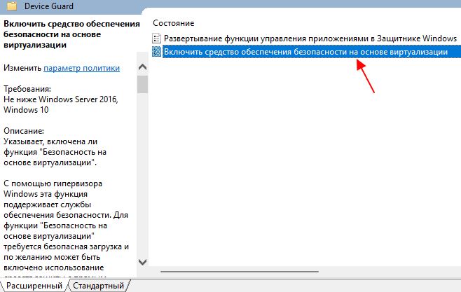Click the 'Состояние' column header
This screenshot has width=461, height=292.
(174, 23)
